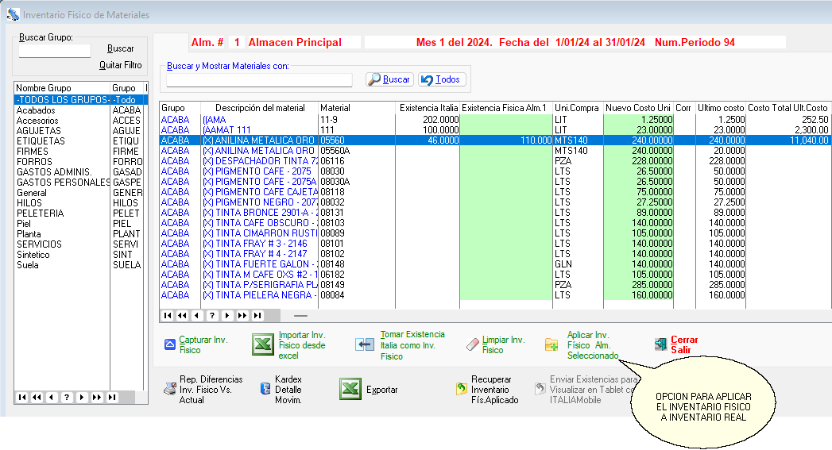
Task: Click Tomar Existencia Italia como Inv. Fisico
Action: 365,344
